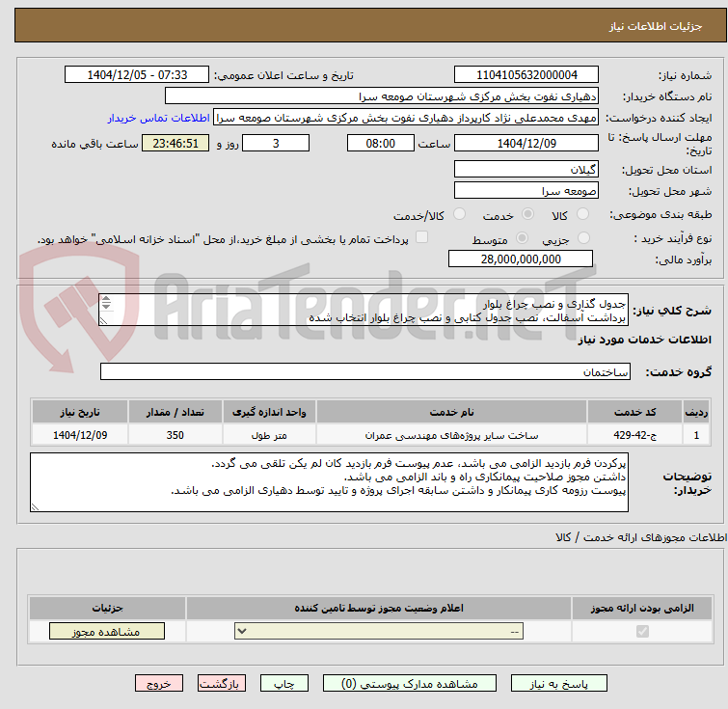The height and width of the screenshot is (709, 728).
Task: Click 'مشاهده مجوز' button
Action: [x=107, y=632]
